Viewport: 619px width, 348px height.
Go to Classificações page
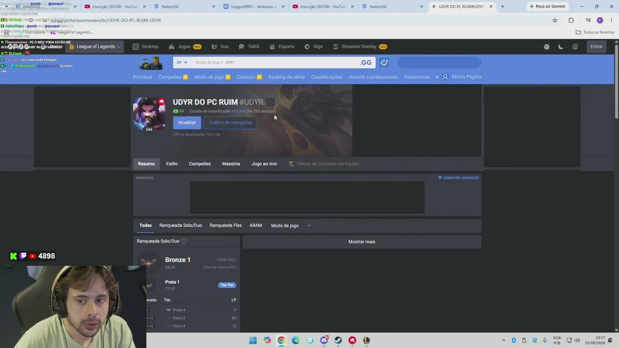pyautogui.click(x=326, y=77)
